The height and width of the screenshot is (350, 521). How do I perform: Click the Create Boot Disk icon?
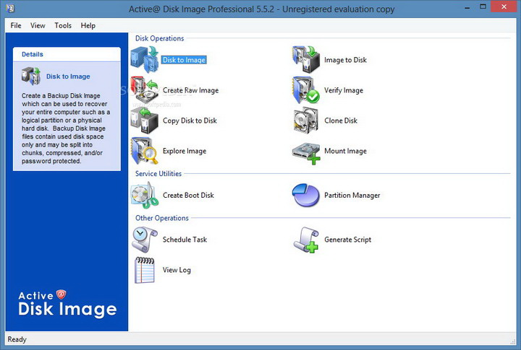pyautogui.click(x=145, y=196)
